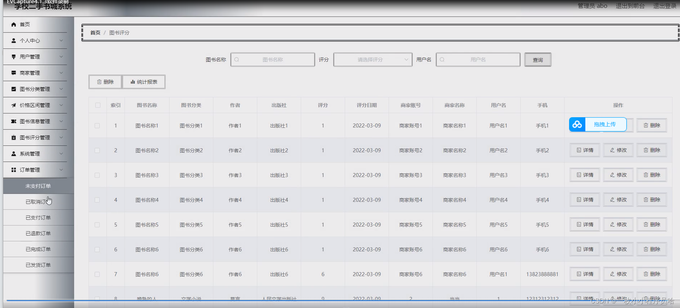680x308 pixels.
Task: Expand 价格区间管理 with its chevron
Action: coord(61,105)
